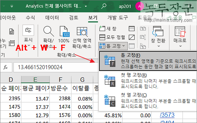
Task: Click header cell 방문수
Action: click(60, 88)
